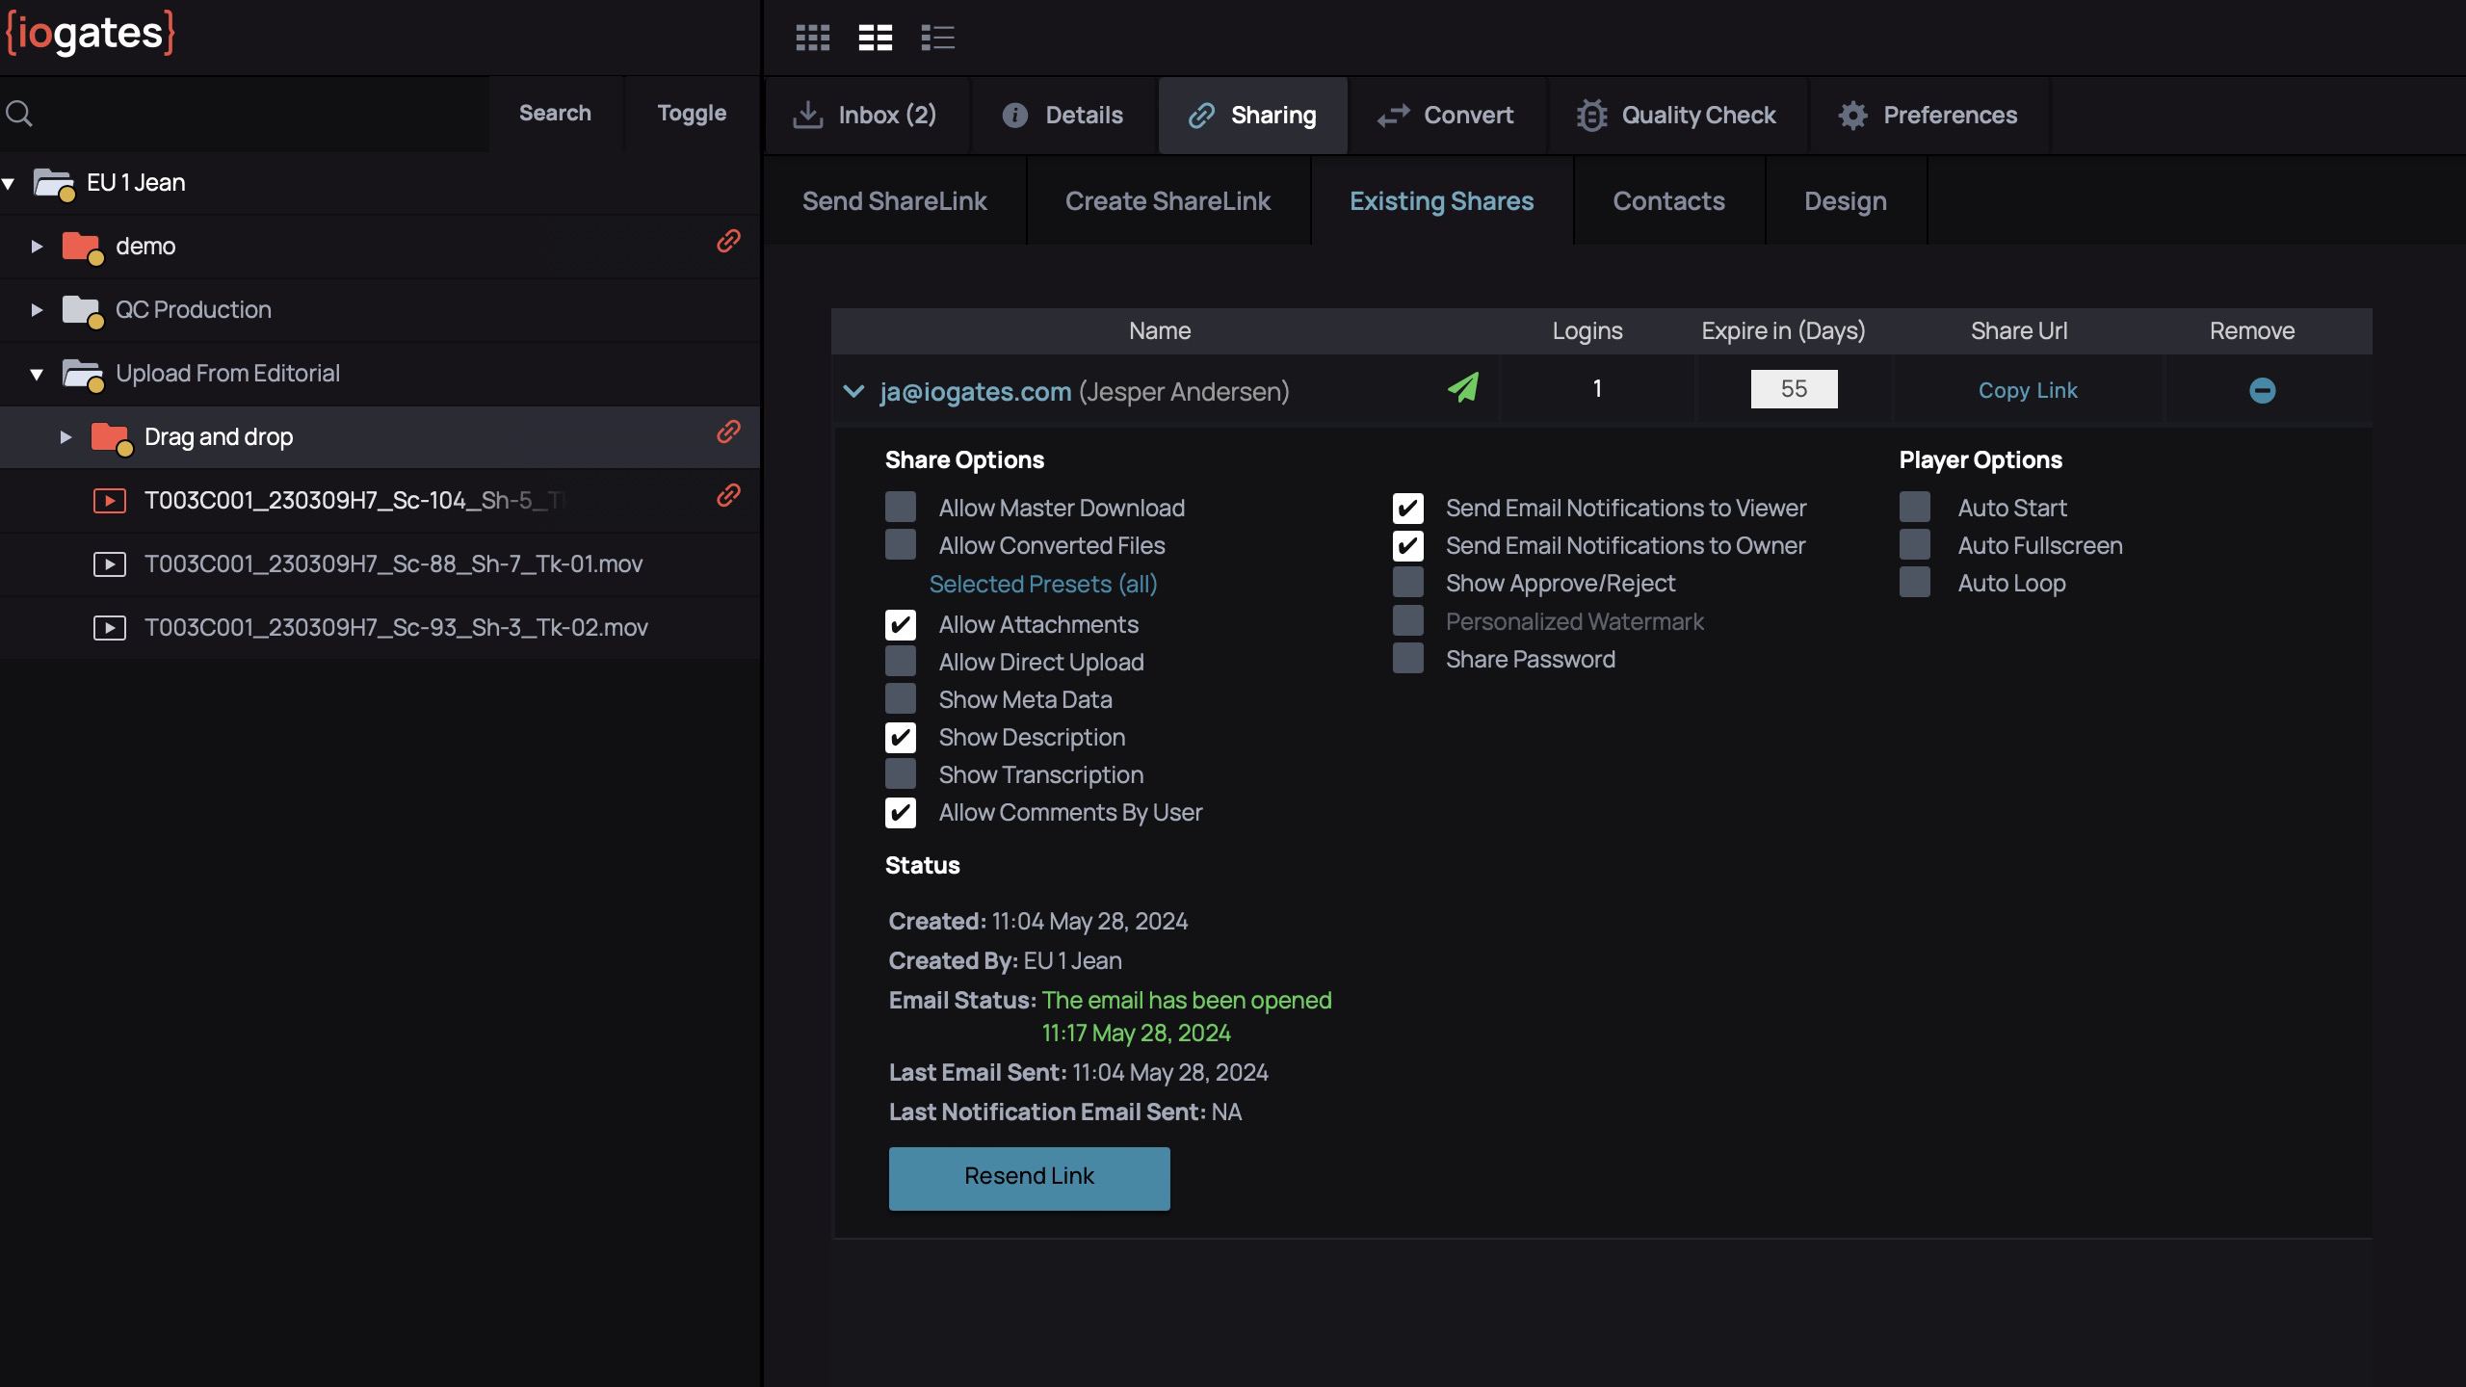Viewport: 2466px width, 1387px height.
Task: Collapse the Upload From Editorial folder
Action: (x=37, y=374)
